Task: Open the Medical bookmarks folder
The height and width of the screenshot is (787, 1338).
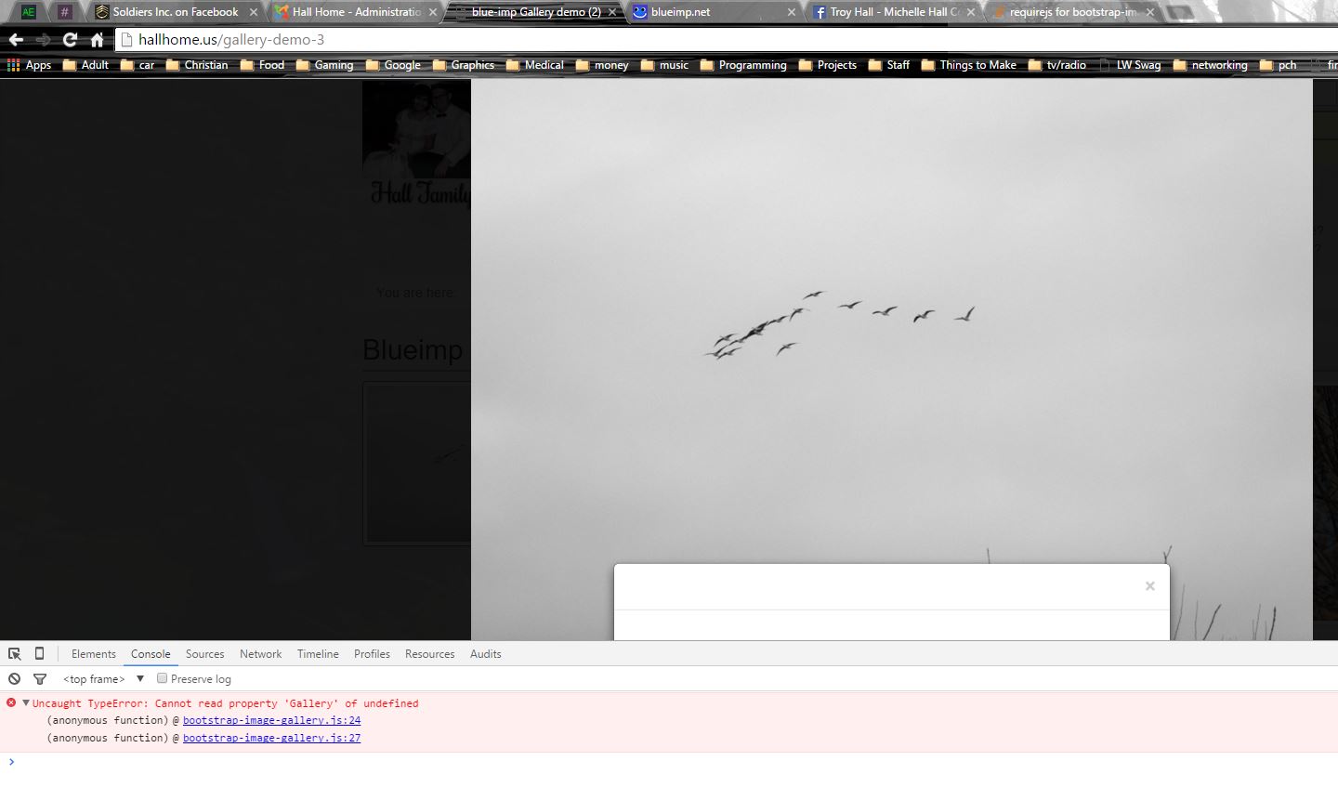Action: (x=535, y=65)
